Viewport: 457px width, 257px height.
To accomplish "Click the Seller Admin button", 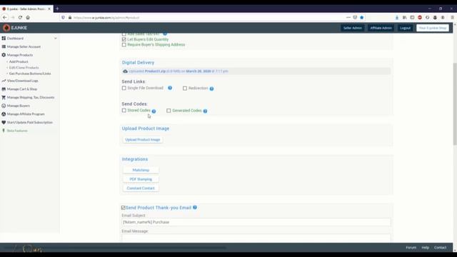I will (352, 28).
